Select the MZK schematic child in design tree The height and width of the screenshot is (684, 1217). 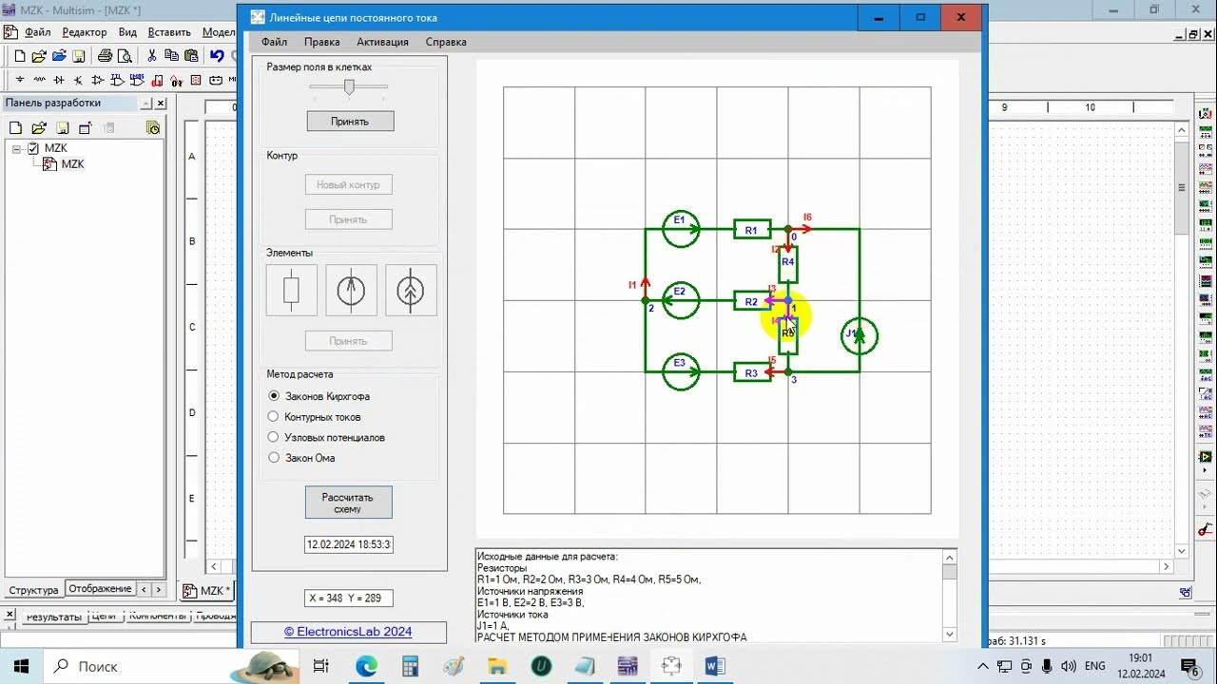pyautogui.click(x=72, y=164)
